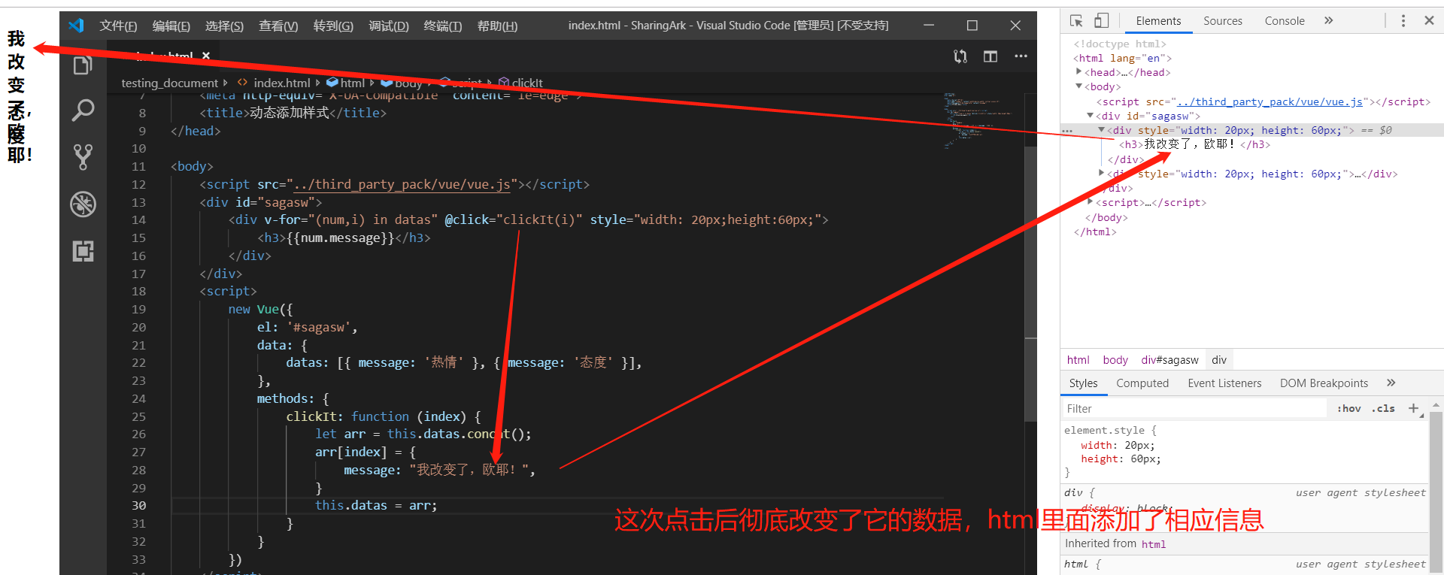Image resolution: width=1444 pixels, height=575 pixels.
Task: Click the VS Code editor vertical scrollbar
Action: point(1030,284)
